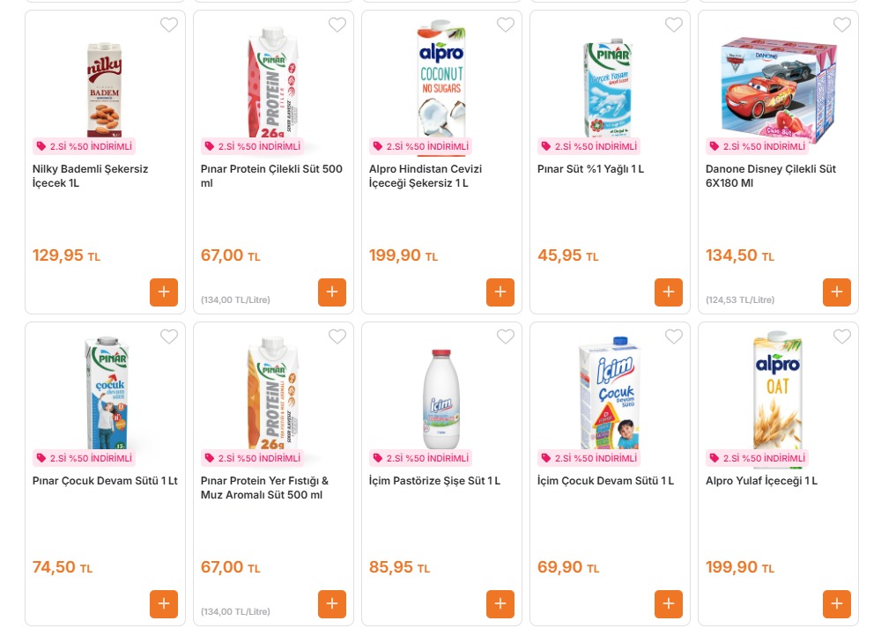View the Pınar Çocuk carton image
The height and width of the screenshot is (643, 881).
pos(106,393)
